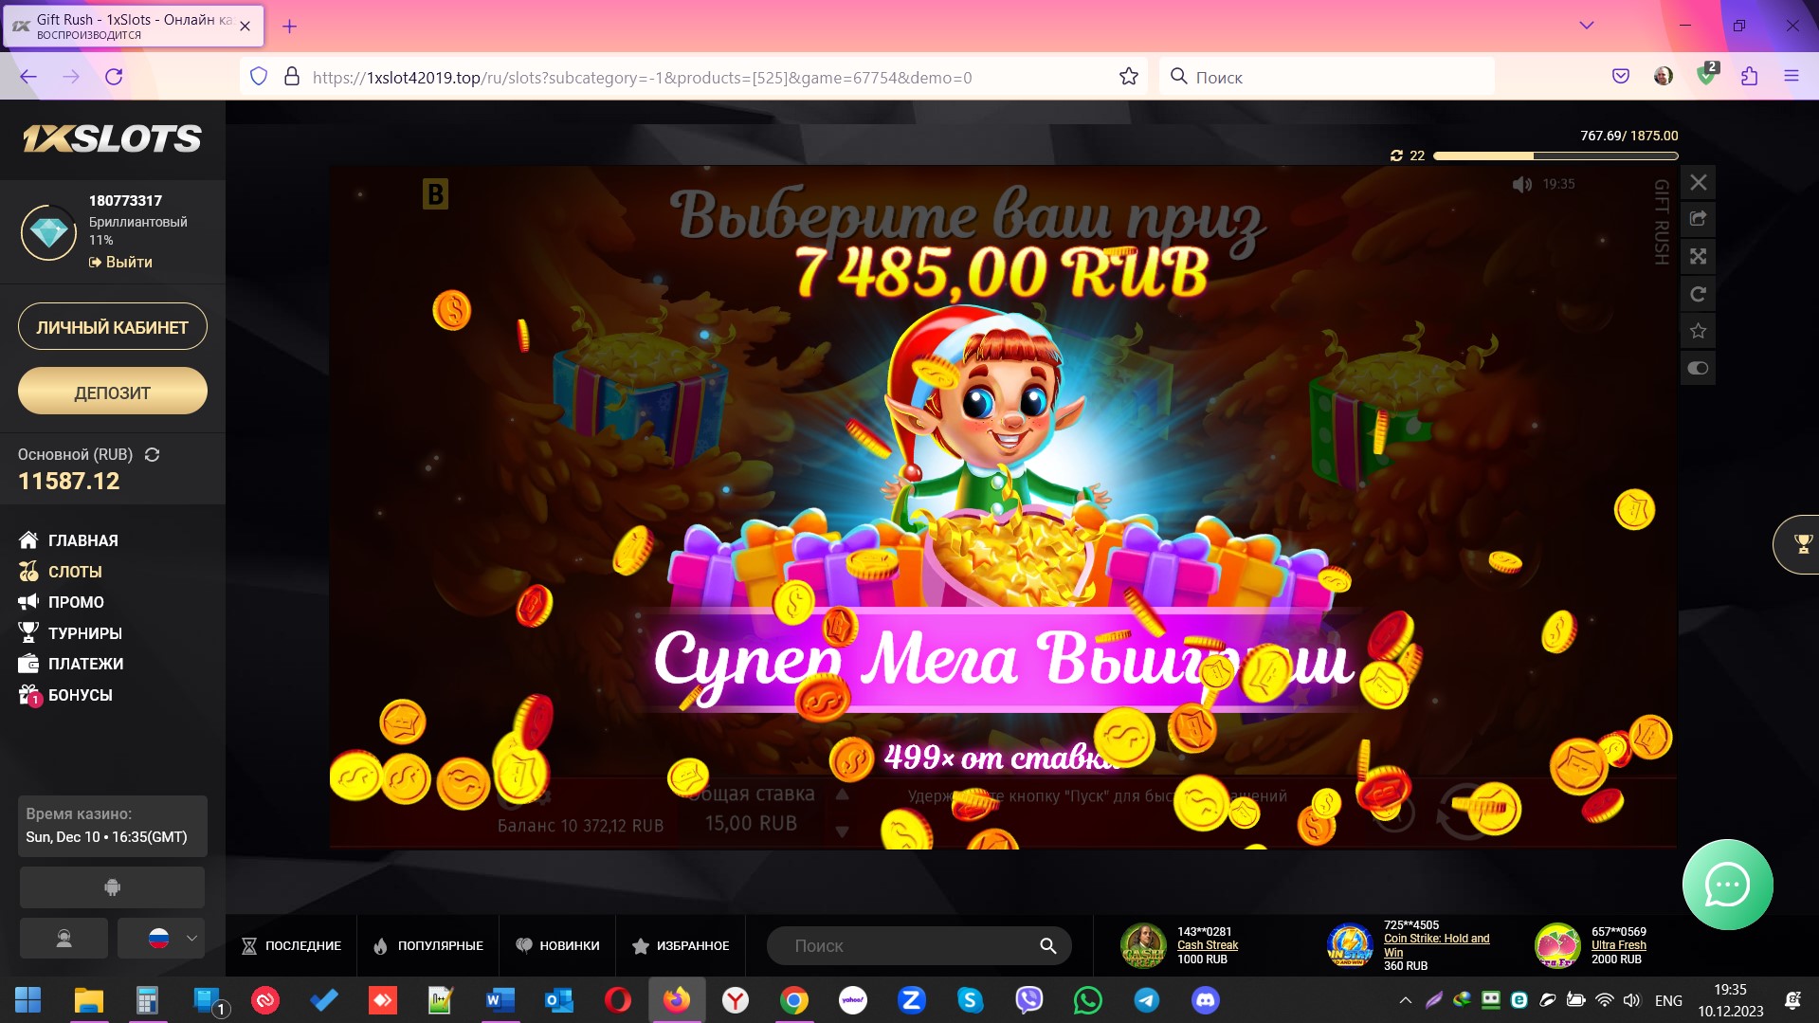Click the wagering progress bar 767.69/1875.00
This screenshot has height=1023, width=1819.
click(1555, 155)
